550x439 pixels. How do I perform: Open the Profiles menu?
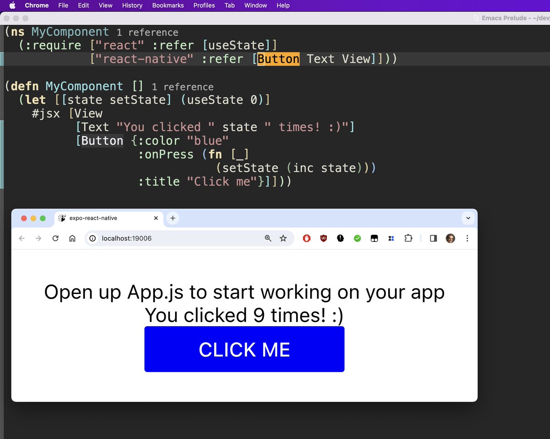(x=204, y=6)
